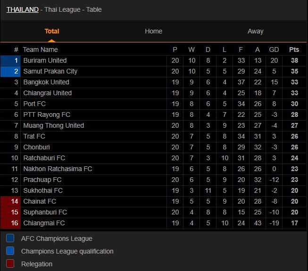The image size is (308, 271).
Task: Open the THAILAND country link
Action: [22, 9]
